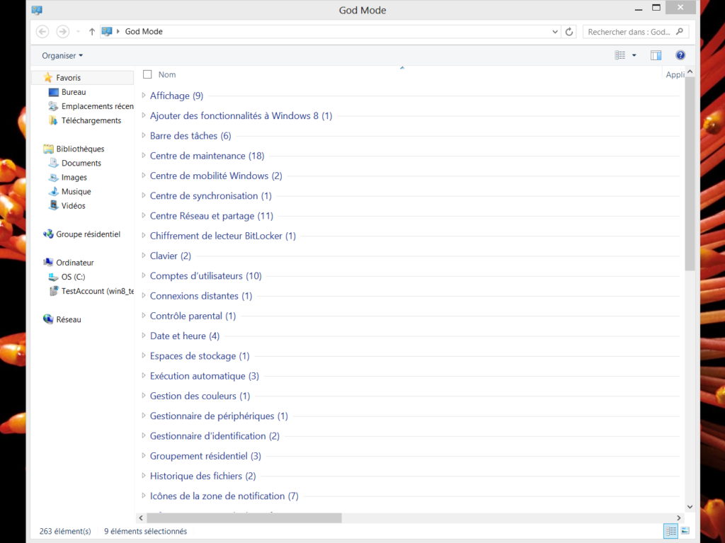Click horizontal scrollbar right arrow
The image size is (725, 543).
pos(679,518)
